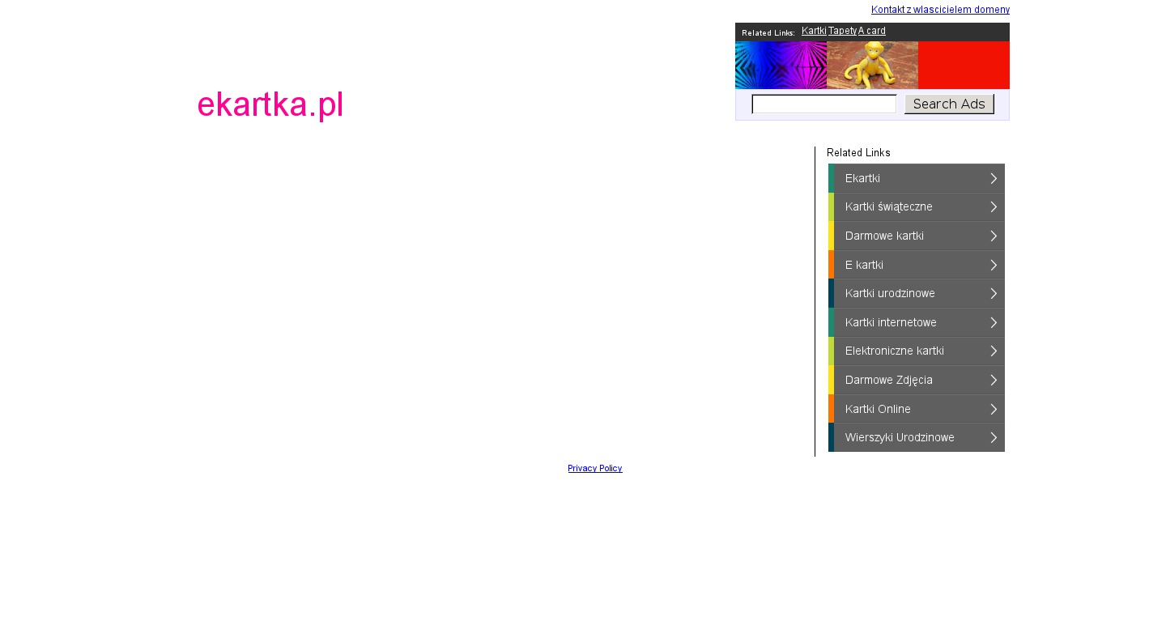Open Wierszyki Urodzinowe link
Viewport: 1166px width, 634px height.
pos(917,437)
